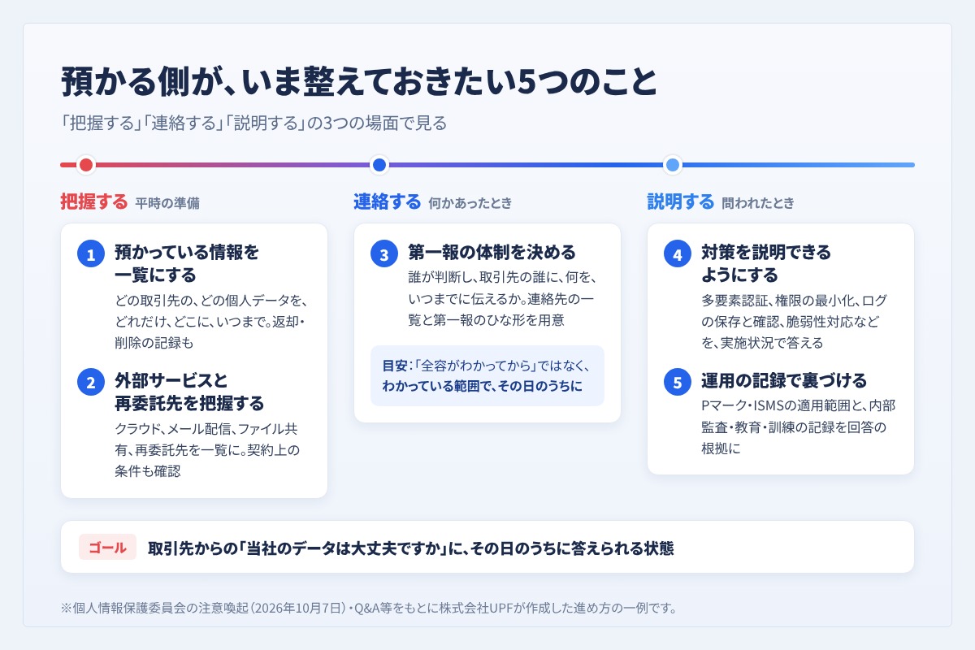Click description starting どの取引先の、どの個人データを
The width and height of the screenshot is (975, 650).
coord(210,321)
